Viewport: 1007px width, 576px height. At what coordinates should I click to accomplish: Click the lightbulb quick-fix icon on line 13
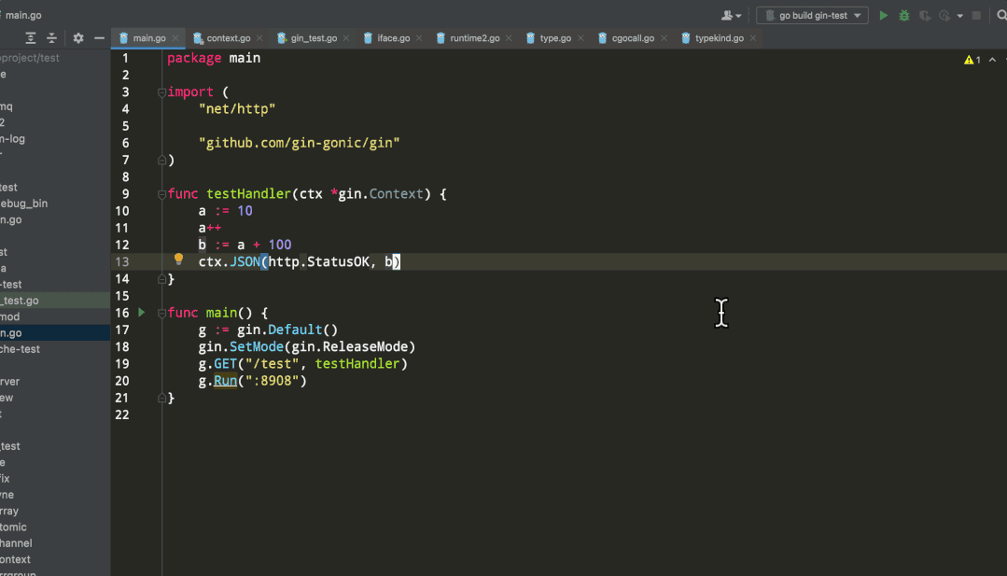click(179, 260)
